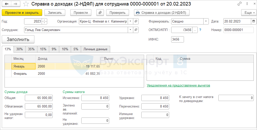Add document to favorites star
This screenshot has width=257, height=130.
26,4
